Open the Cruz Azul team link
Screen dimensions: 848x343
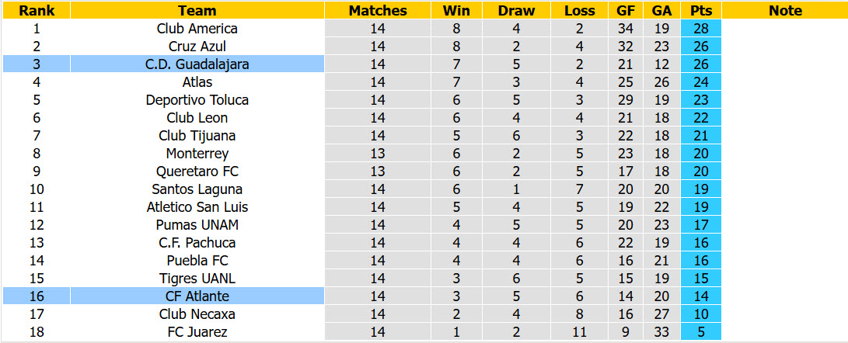click(x=197, y=47)
